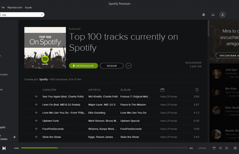Sort tracks by date added column
The width and height of the screenshot is (239, 154).
162,90
